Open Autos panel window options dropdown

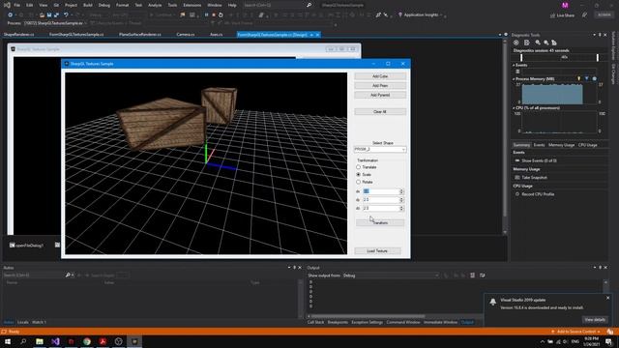click(289, 268)
